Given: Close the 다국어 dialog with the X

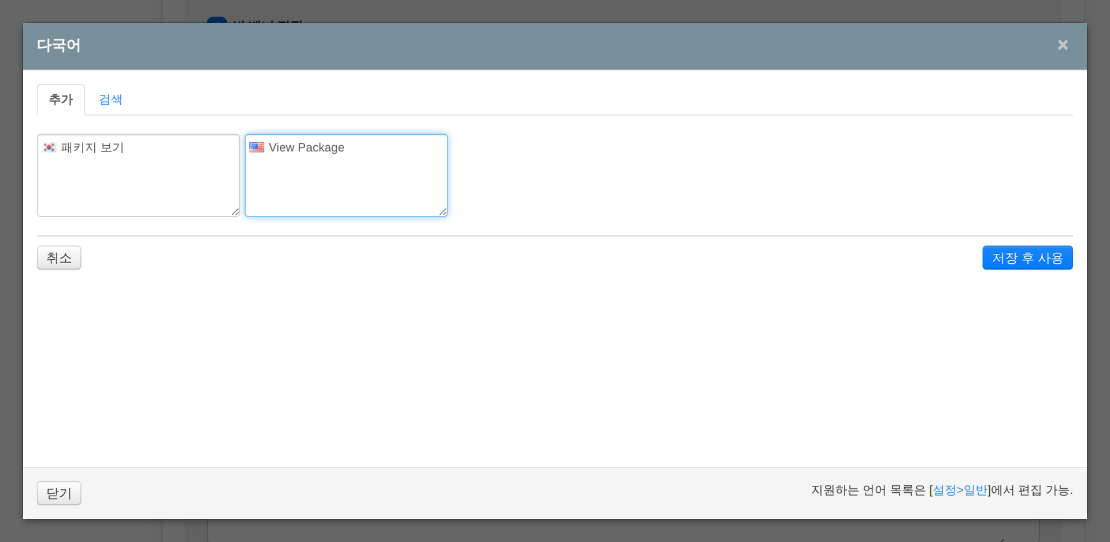Looking at the screenshot, I should tap(1063, 45).
